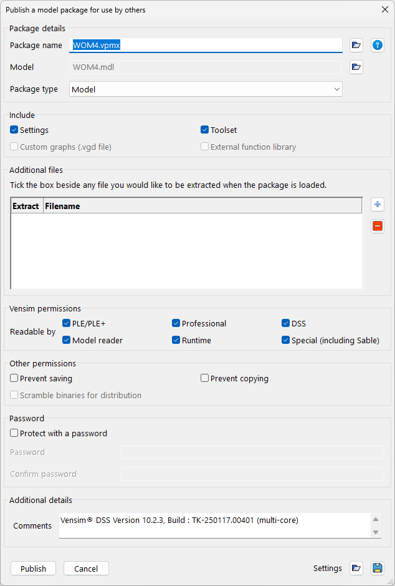
Task: Browse for the model file
Action: [356, 67]
